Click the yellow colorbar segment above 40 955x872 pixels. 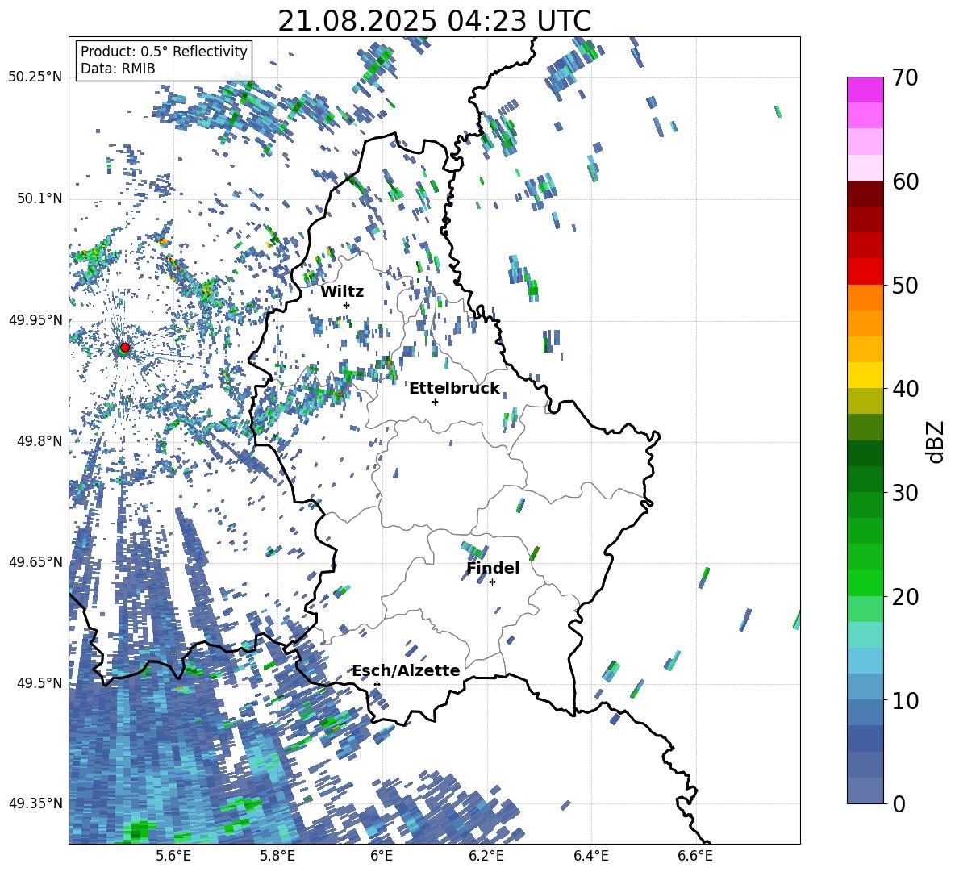(865, 375)
